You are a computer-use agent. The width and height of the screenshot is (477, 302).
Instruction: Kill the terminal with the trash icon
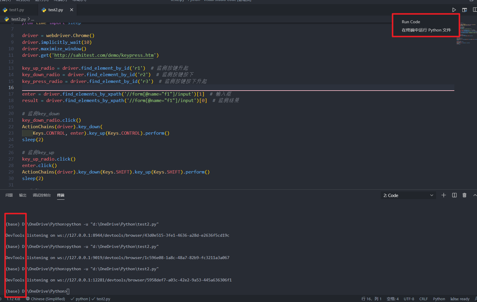[464, 195]
